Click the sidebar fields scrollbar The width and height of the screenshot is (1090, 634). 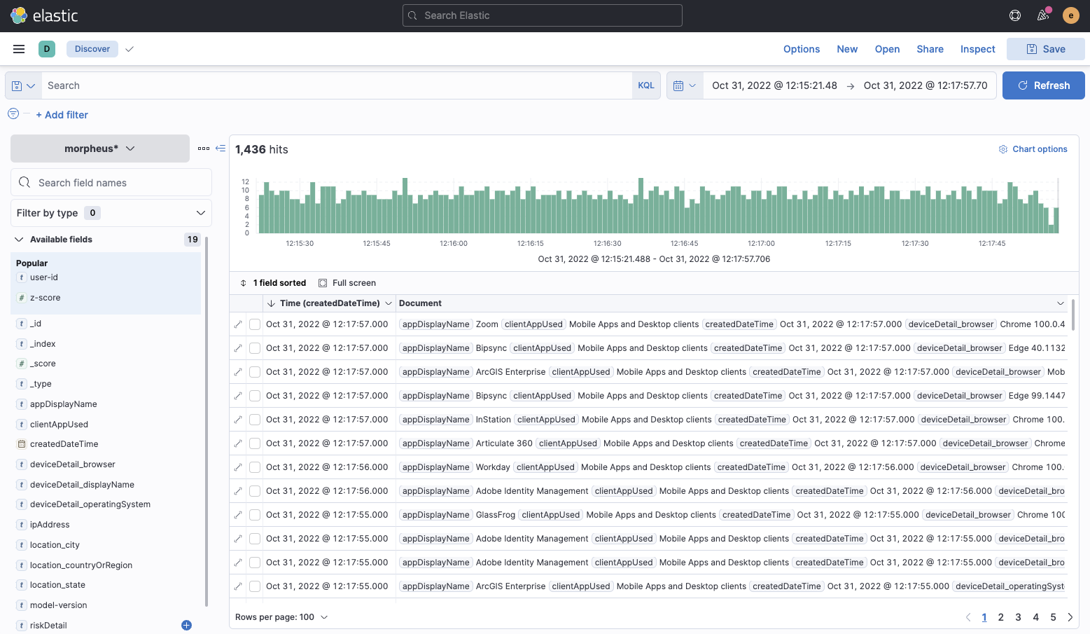point(207,420)
